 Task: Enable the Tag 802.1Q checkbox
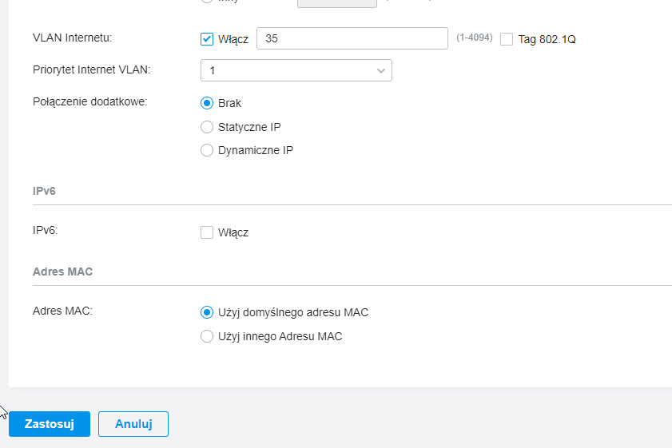pos(507,39)
